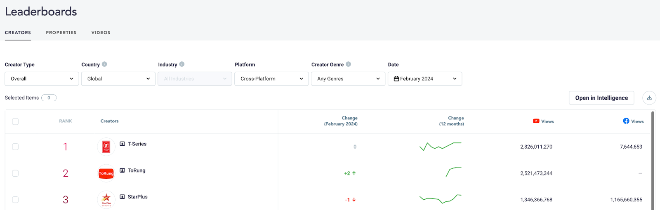Image resolution: width=660 pixels, height=210 pixels.
Task: Click the YouTube Views column icon
Action: point(536,121)
